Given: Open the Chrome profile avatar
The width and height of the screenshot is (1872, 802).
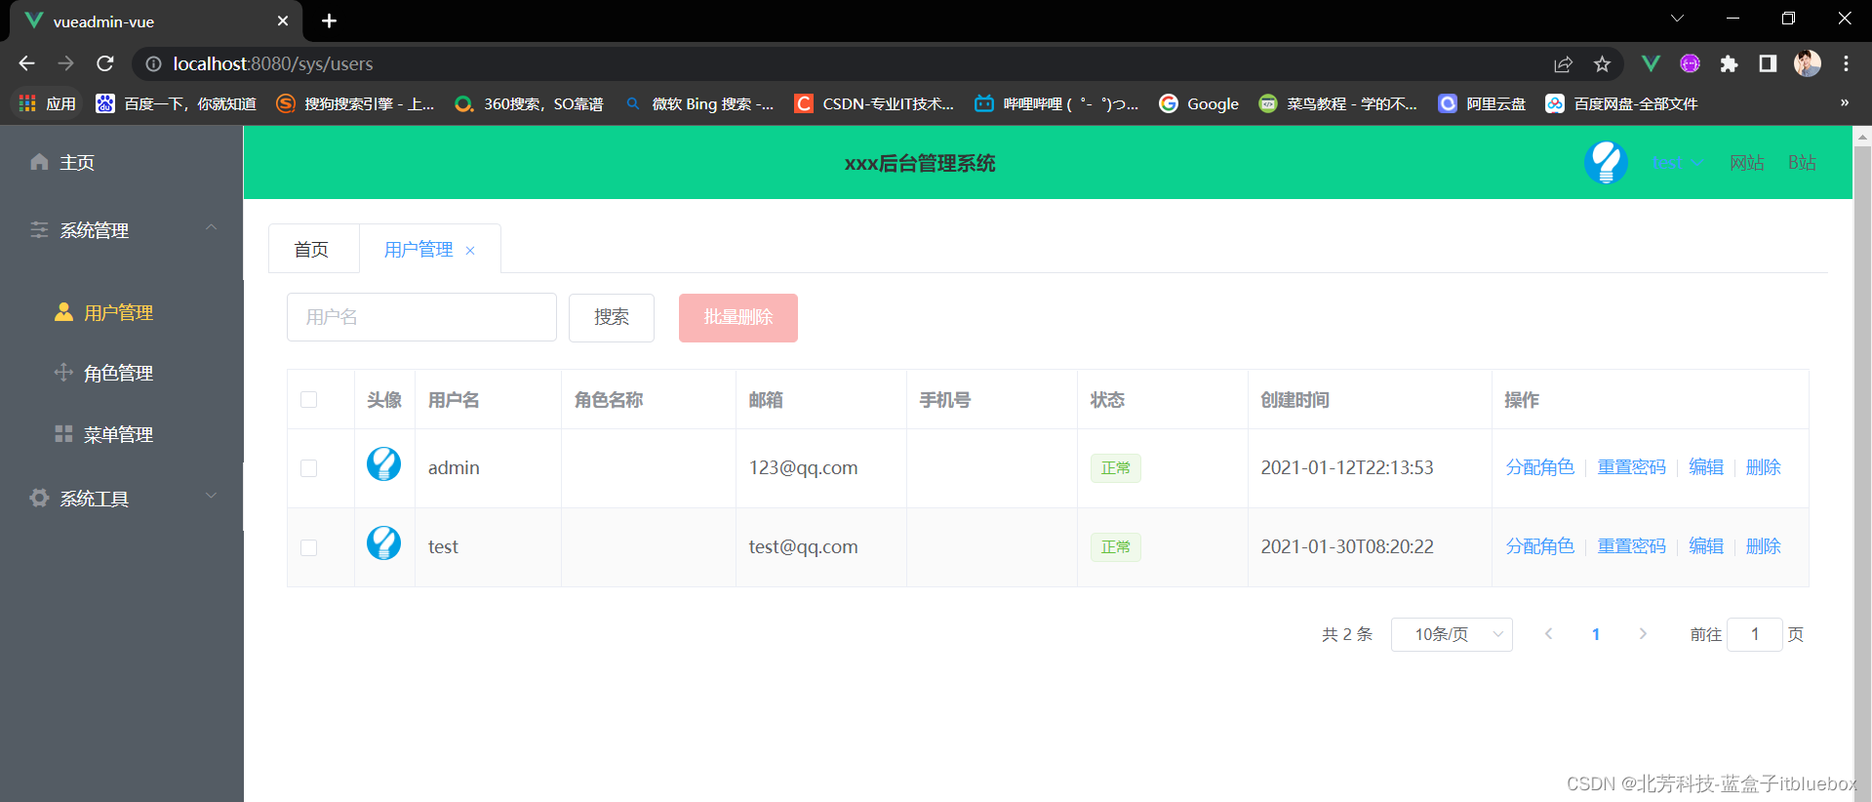Looking at the screenshot, I should [x=1808, y=63].
